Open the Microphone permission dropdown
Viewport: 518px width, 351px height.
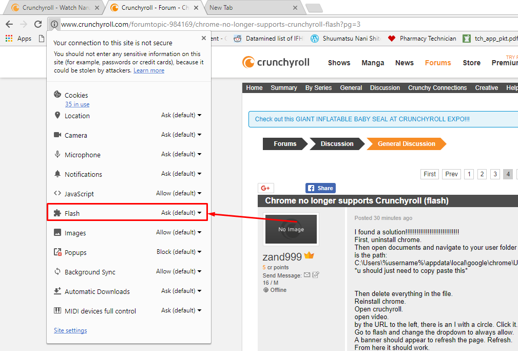pyautogui.click(x=181, y=154)
